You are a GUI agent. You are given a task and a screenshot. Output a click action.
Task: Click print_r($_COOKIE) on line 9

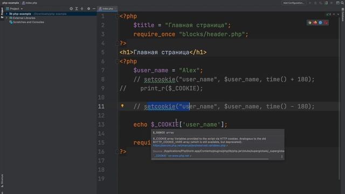(x=171, y=88)
